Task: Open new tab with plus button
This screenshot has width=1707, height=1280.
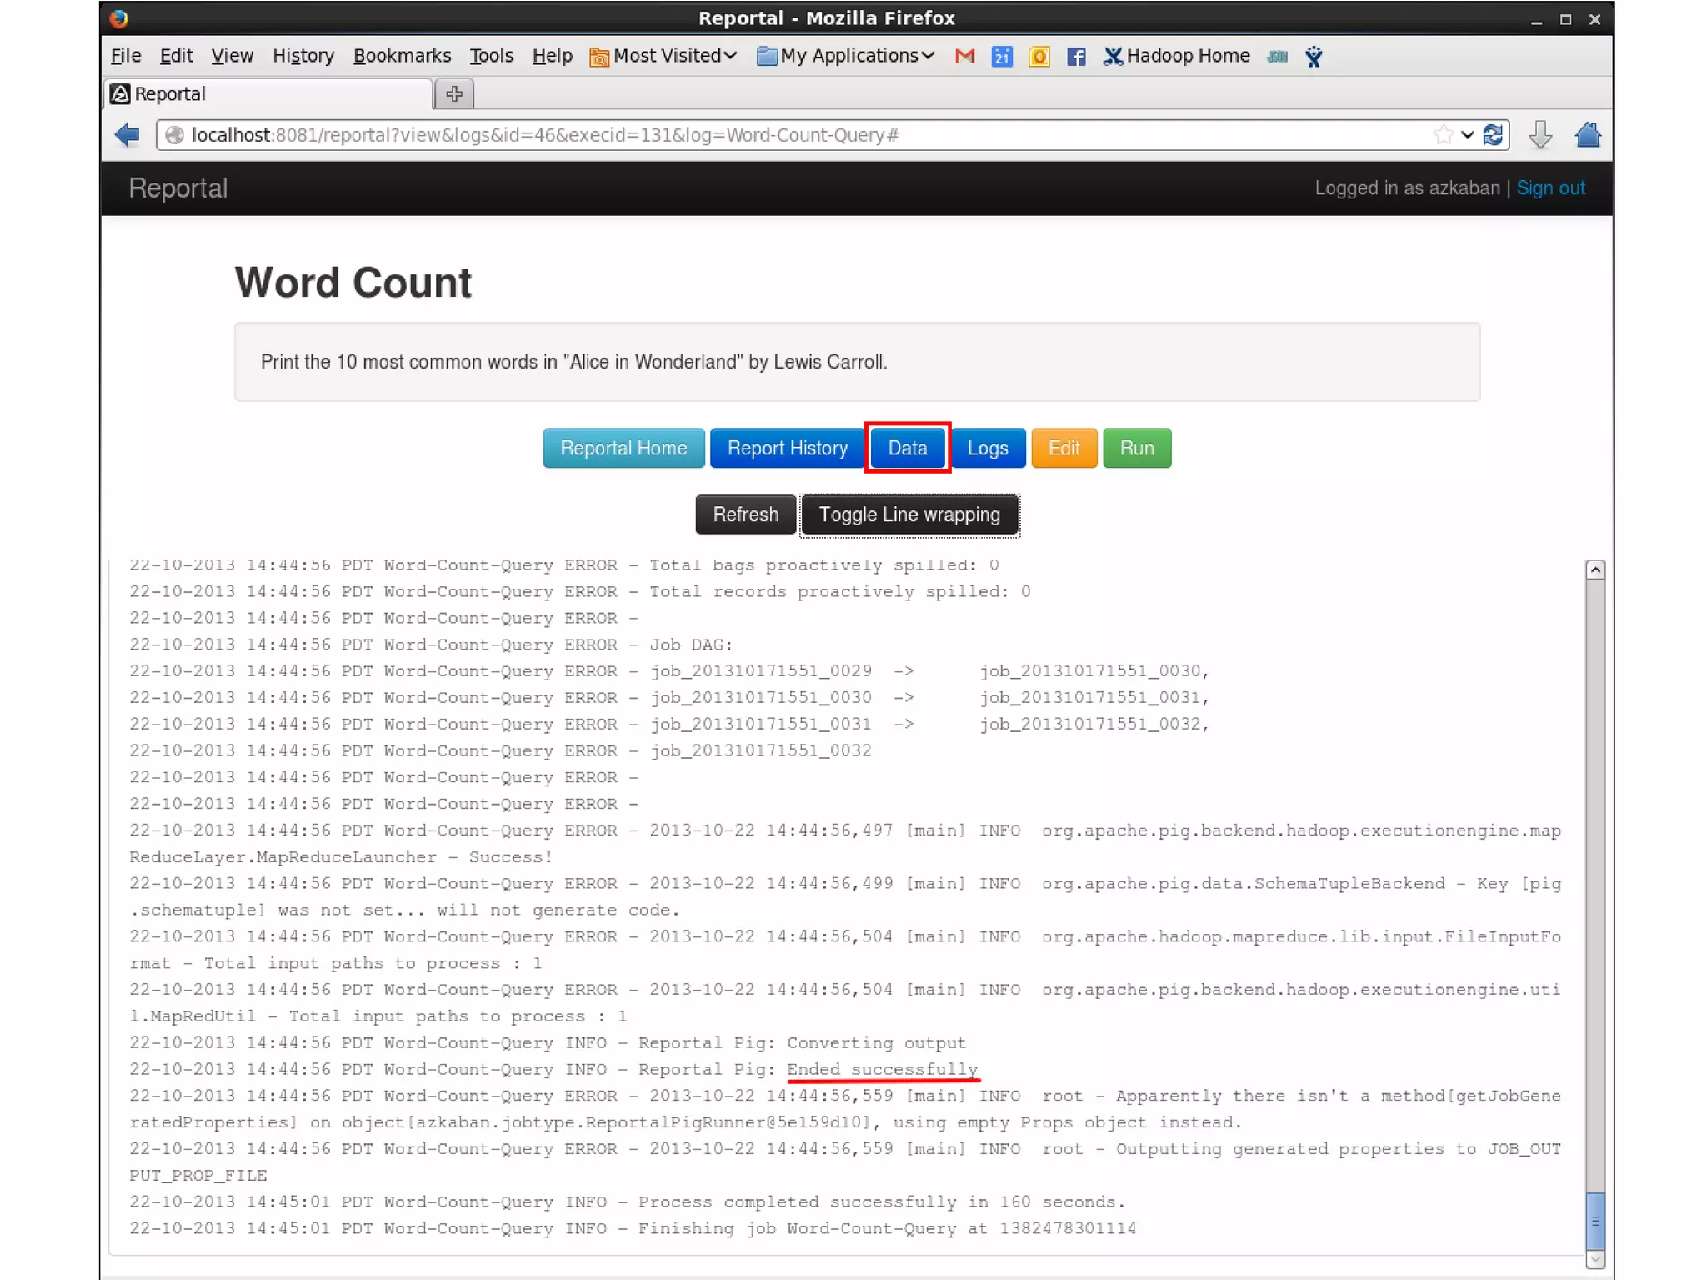Action: [453, 93]
